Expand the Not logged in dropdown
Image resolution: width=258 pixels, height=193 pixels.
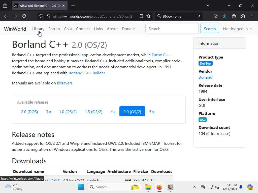237,29
